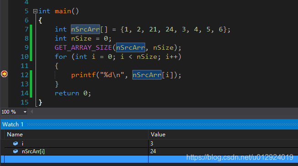Click nSize in the line 8 declaration
The height and width of the screenshot is (166, 298).
point(82,38)
